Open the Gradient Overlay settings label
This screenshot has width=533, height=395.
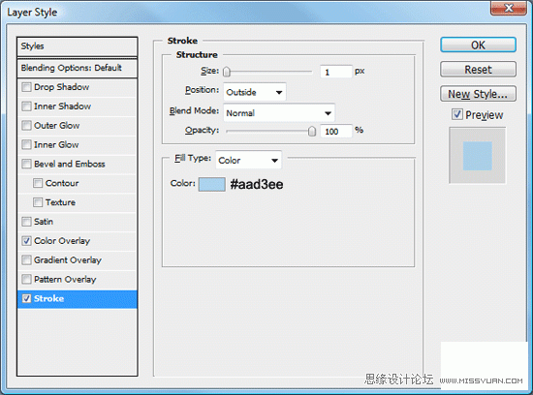coord(68,260)
